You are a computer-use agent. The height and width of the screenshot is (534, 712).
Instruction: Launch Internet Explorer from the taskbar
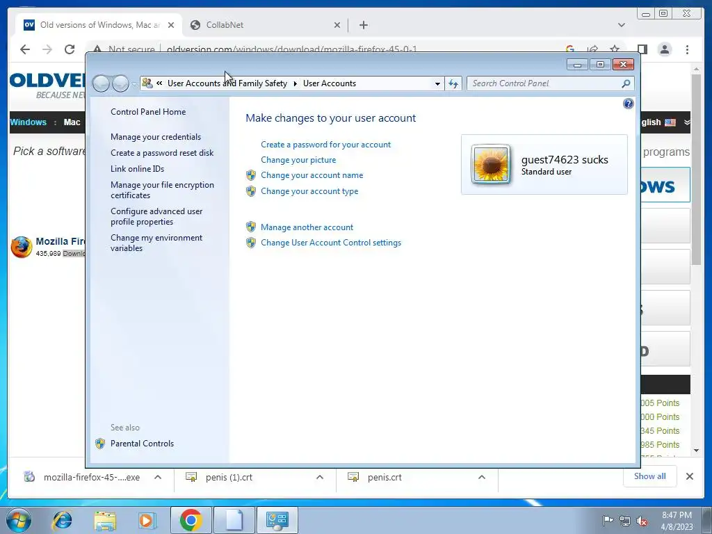point(62,520)
